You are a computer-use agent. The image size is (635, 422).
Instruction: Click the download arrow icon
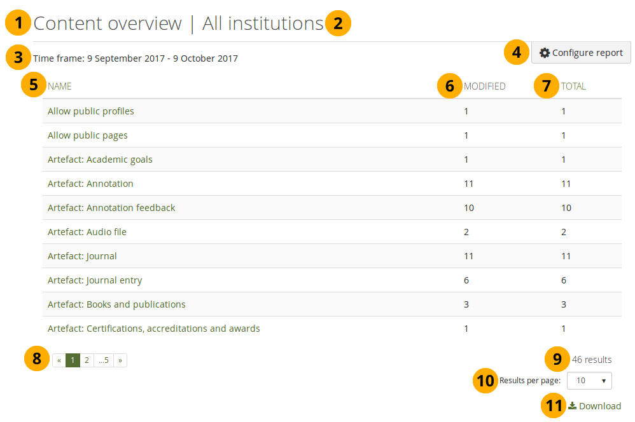(572, 406)
